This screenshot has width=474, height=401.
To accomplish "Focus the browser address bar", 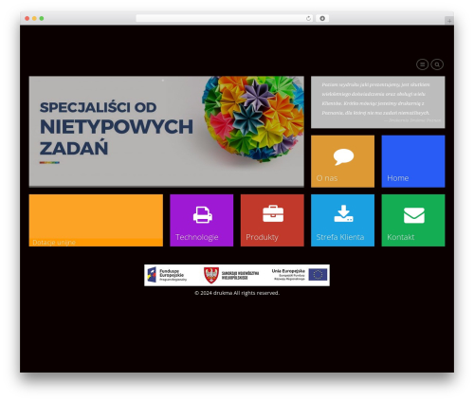I will pyautogui.click(x=225, y=18).
